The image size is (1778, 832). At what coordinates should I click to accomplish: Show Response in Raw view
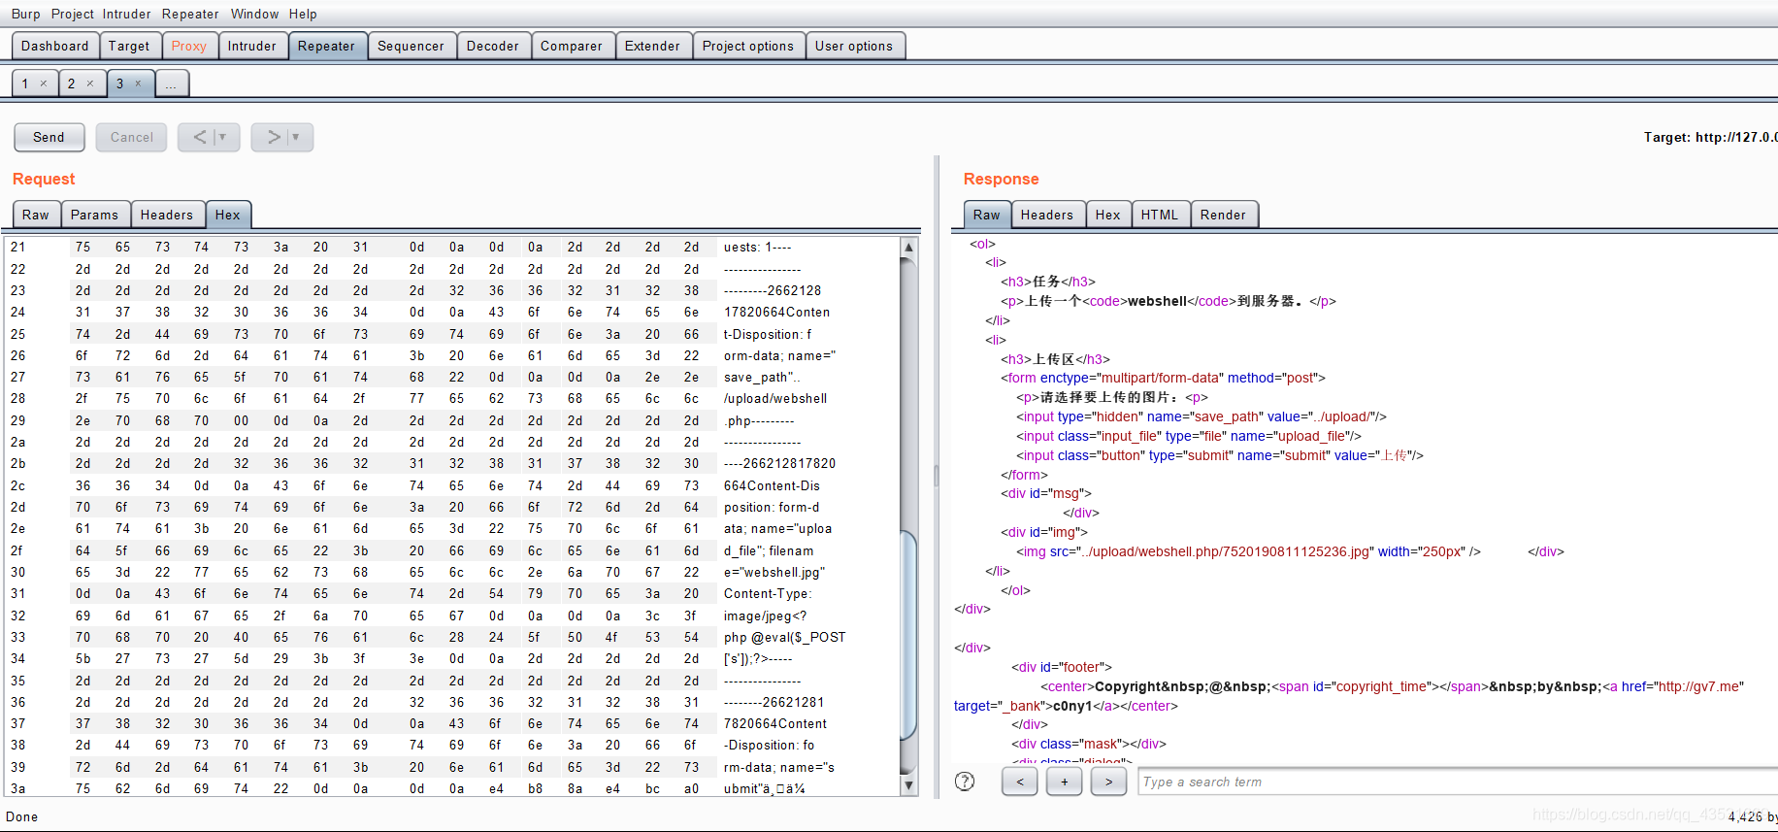(987, 215)
